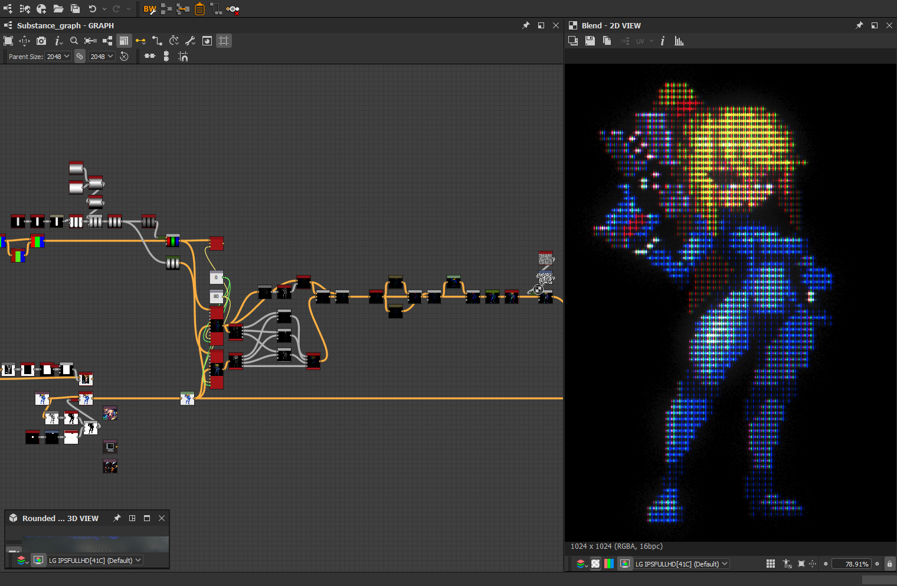Toggle the zoom lock icon in 2D view
Viewport: 897px width, 586px height.
pyautogui.click(x=889, y=564)
